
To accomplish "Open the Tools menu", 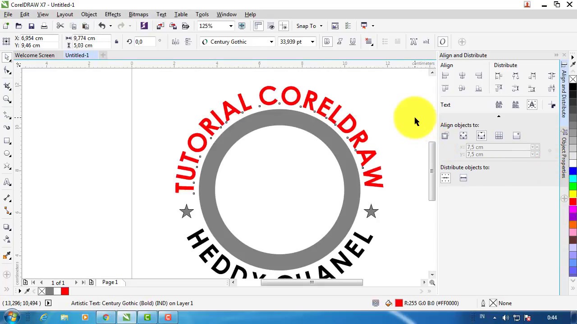I will 202,14.
